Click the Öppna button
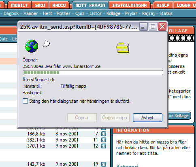This screenshot has height=167, width=196. click(x=82, y=118)
